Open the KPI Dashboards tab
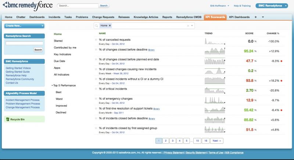The image size is (294, 160). pos(239,17)
